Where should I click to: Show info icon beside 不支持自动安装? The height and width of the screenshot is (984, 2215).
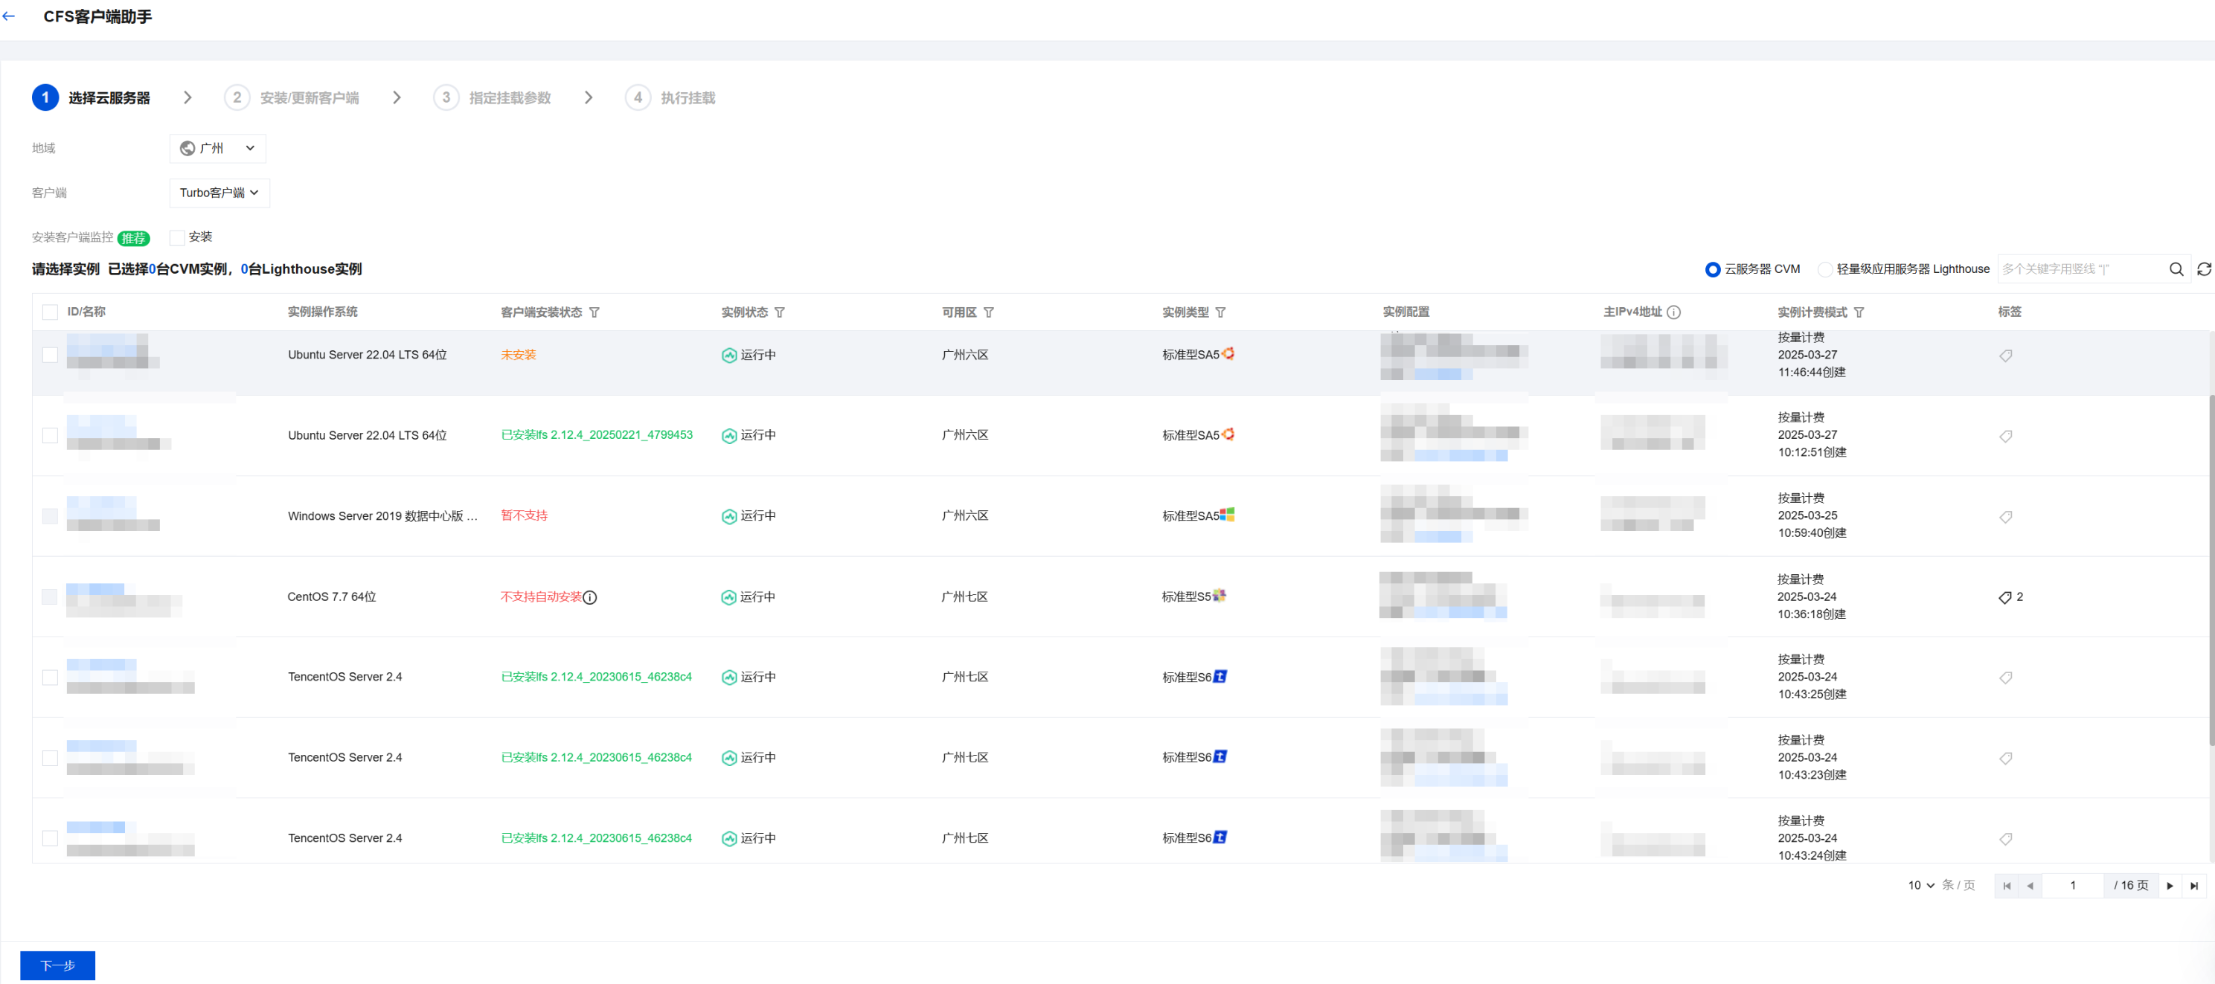[x=590, y=597]
